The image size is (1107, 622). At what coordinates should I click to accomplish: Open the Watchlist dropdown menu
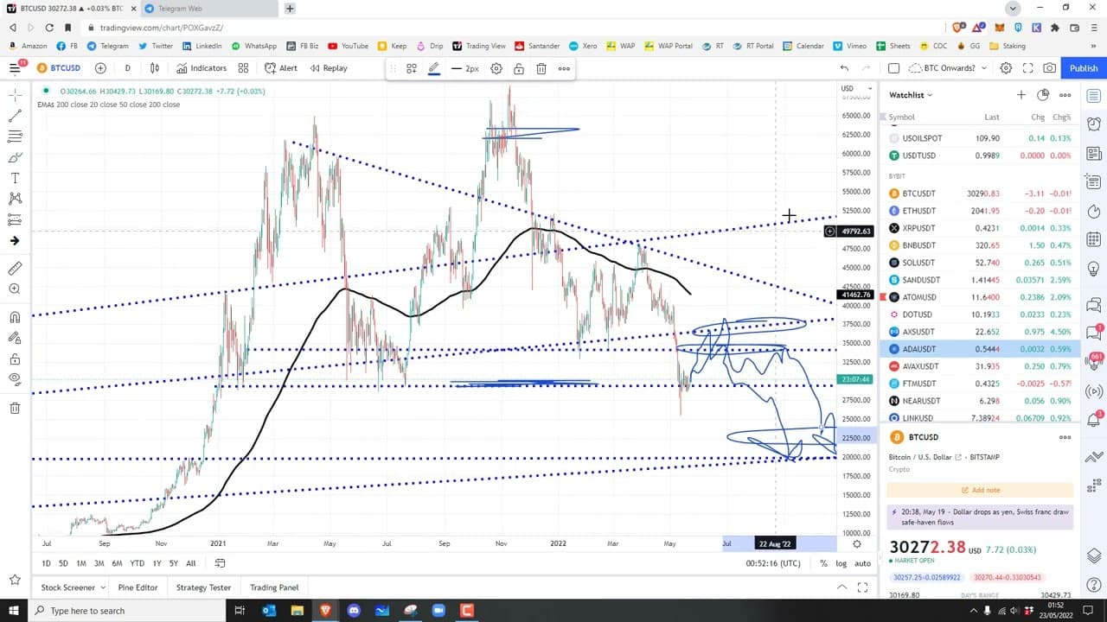tap(912, 95)
